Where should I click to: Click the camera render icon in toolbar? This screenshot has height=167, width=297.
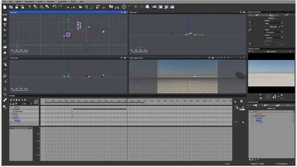tap(172, 7)
